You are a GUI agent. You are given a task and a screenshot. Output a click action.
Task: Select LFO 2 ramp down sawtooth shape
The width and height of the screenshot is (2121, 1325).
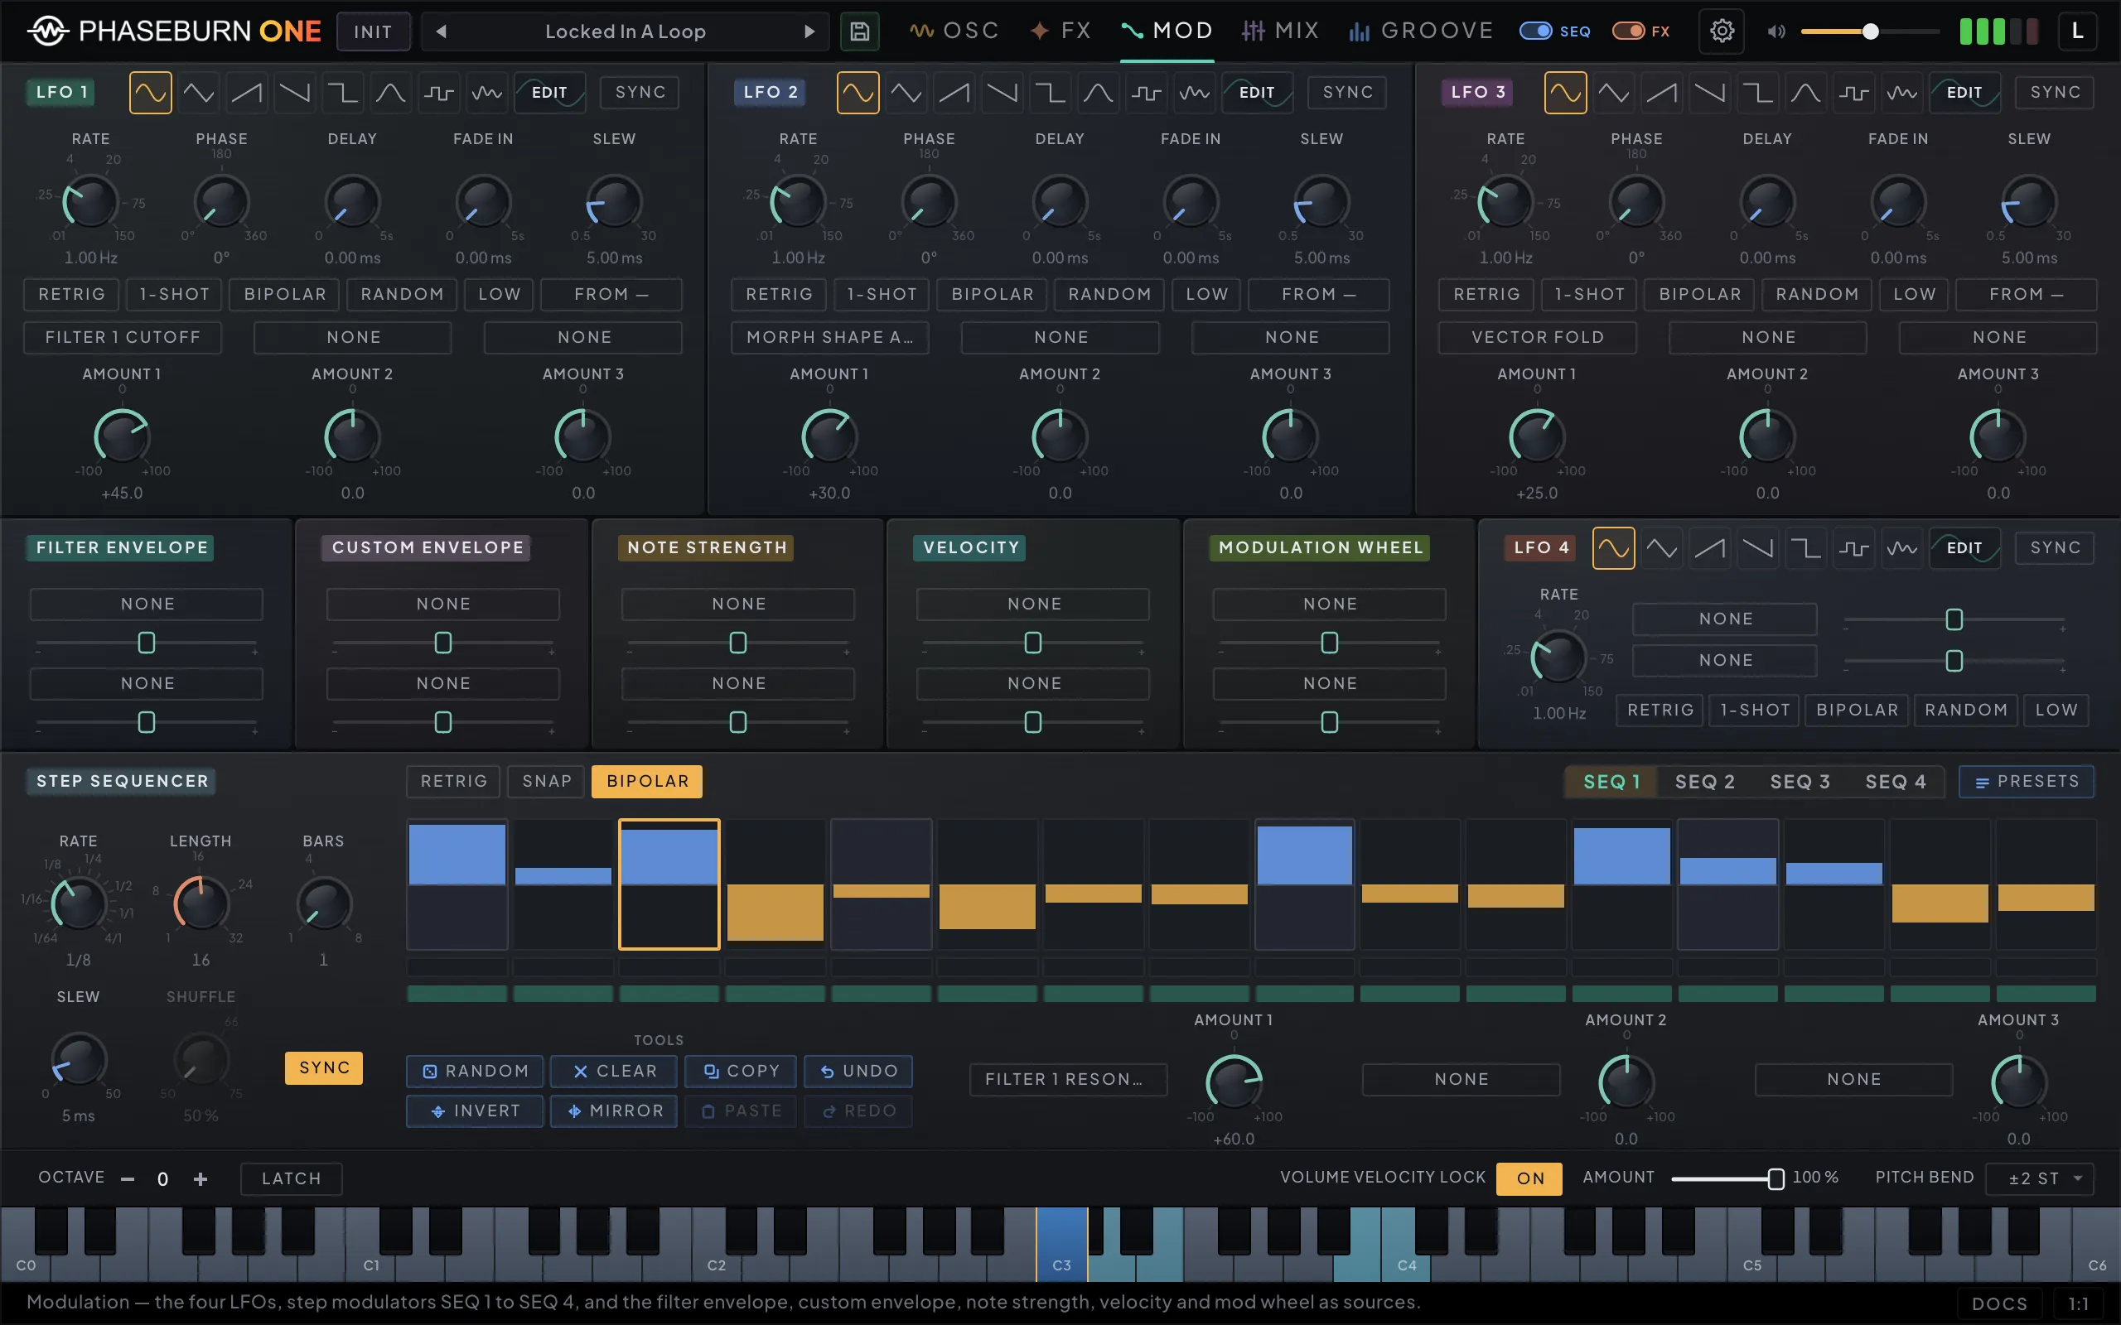pos(1002,92)
